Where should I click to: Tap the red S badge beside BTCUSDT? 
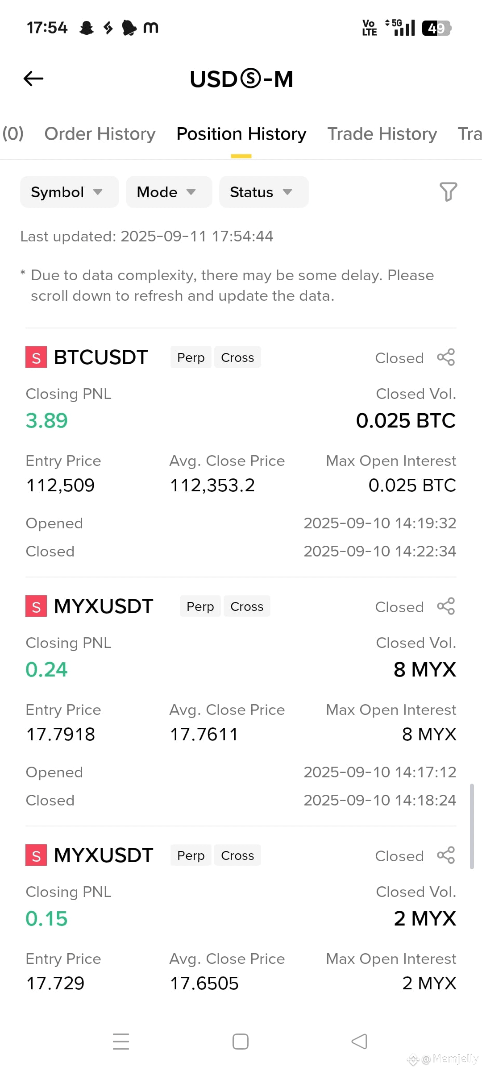pos(36,357)
